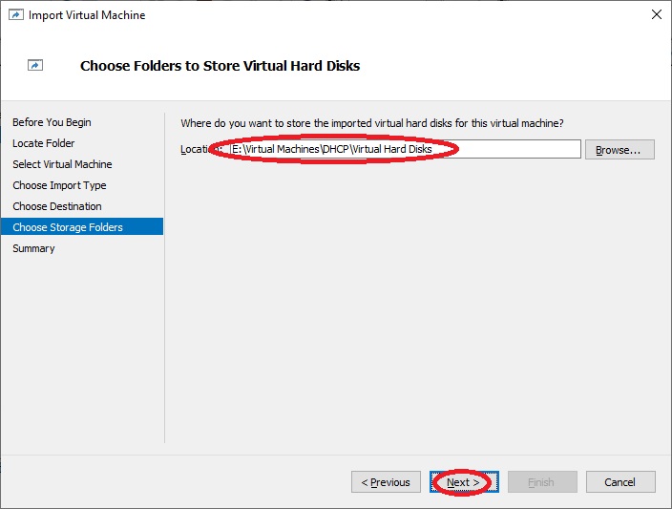
Task: Click the question text about storing hard disks
Action: tap(372, 123)
